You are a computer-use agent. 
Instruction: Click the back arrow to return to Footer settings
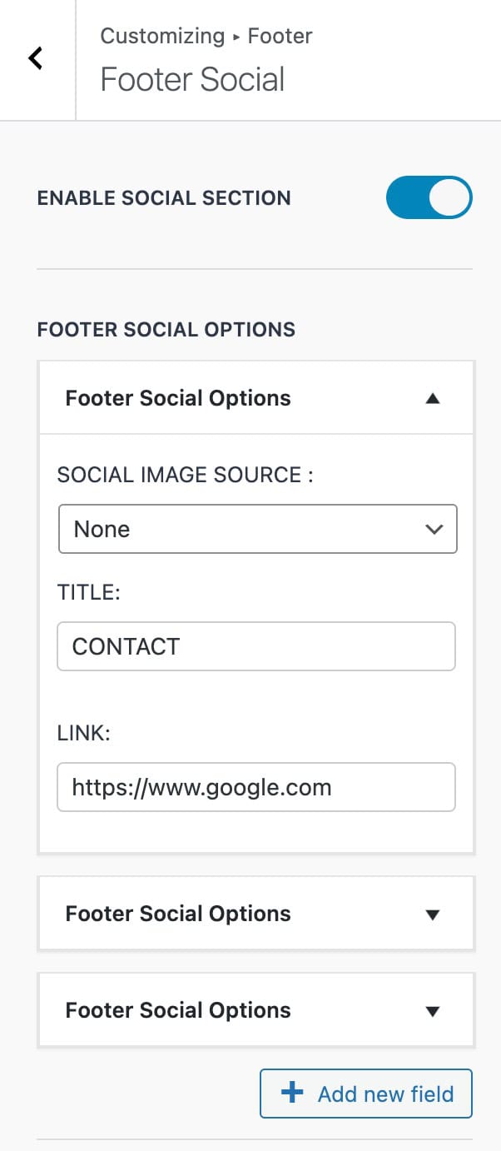[34, 57]
